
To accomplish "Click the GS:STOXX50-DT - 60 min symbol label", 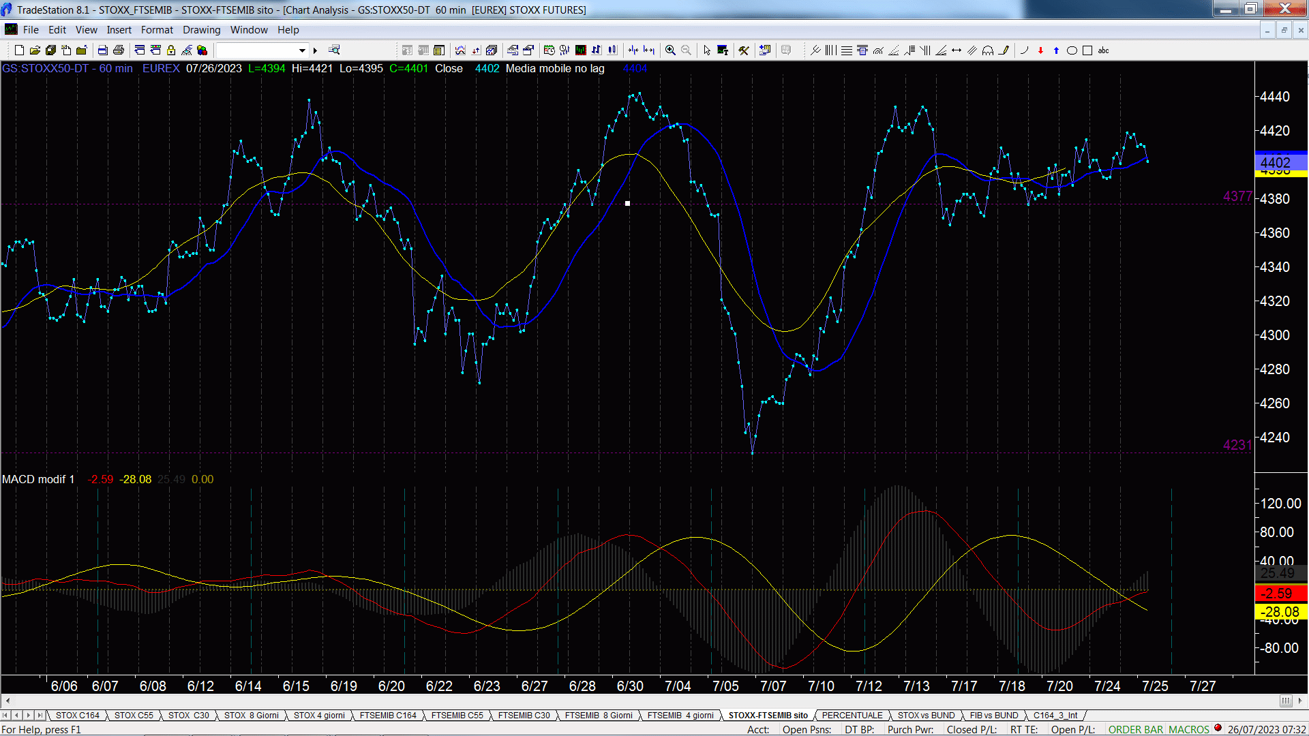I will 67,68.
